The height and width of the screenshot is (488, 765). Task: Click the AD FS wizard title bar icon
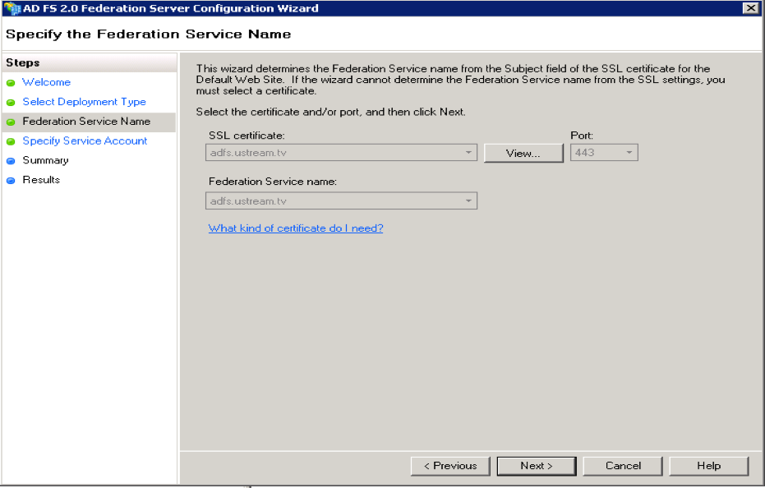[x=12, y=8]
